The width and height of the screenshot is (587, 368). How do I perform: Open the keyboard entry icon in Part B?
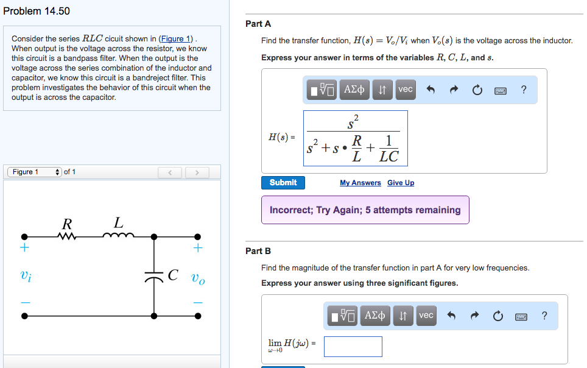click(x=521, y=316)
